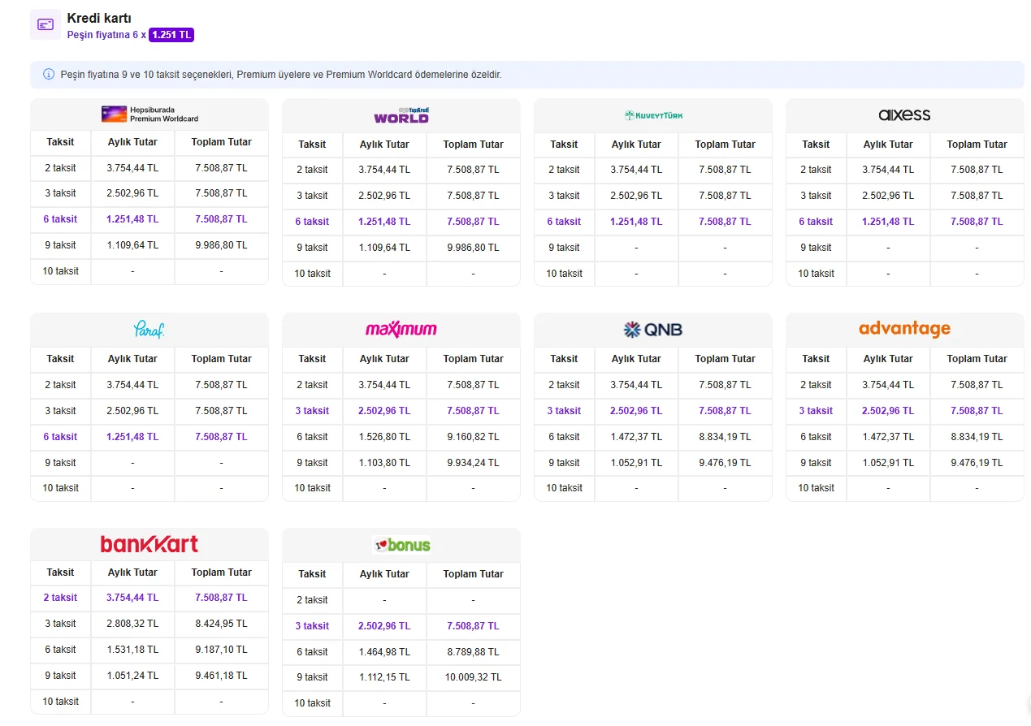This screenshot has width=1031, height=726.
Task: Click Aylık Tutar header in Kuveyt Türk table
Action: [x=636, y=144]
